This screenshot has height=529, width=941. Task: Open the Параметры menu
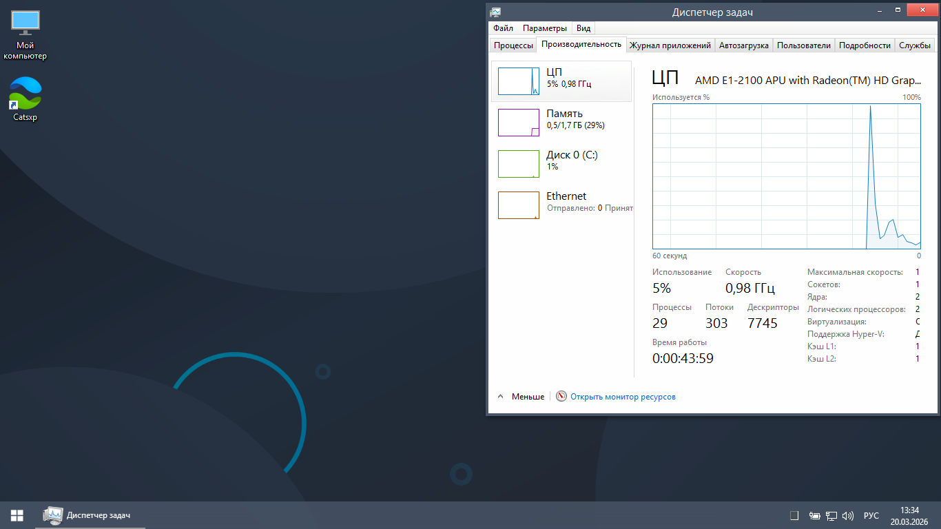544,28
